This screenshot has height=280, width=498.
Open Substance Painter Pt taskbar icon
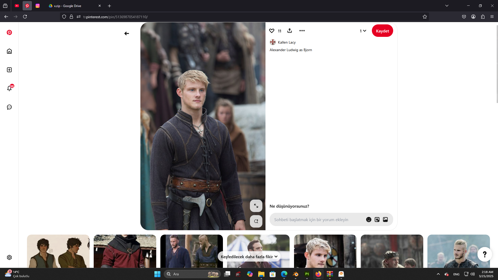coord(307,274)
